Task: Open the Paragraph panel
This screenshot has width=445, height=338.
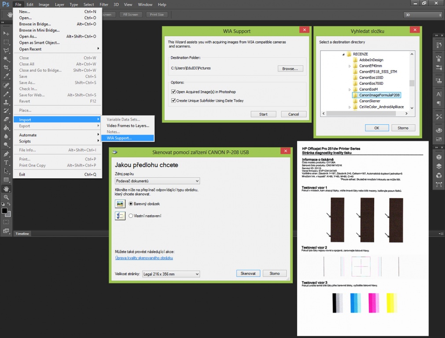Action: click(439, 103)
